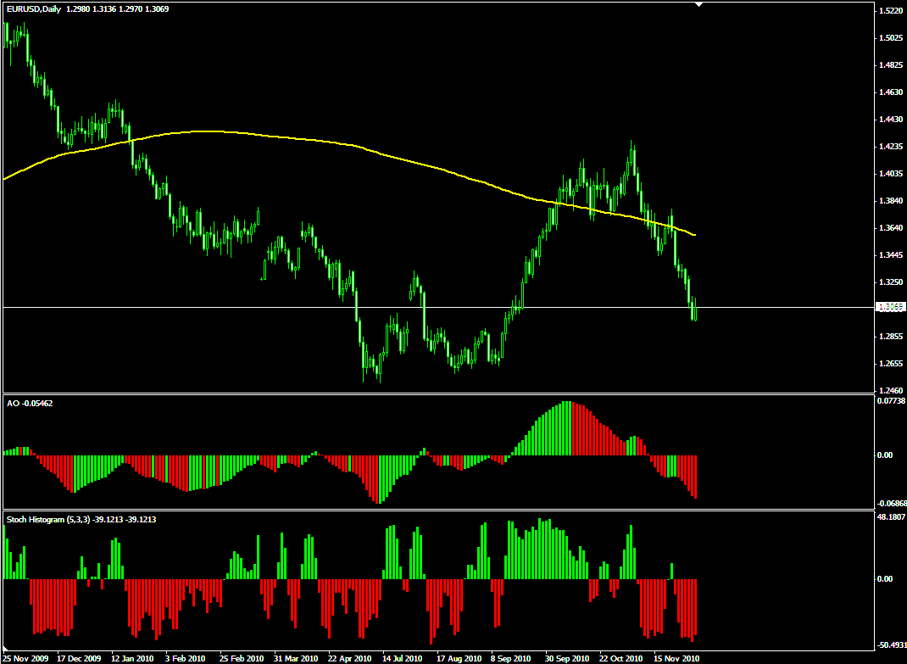Click the 1.4825 price axis label
Image resolution: width=907 pixels, height=664 pixels.
pyautogui.click(x=891, y=65)
